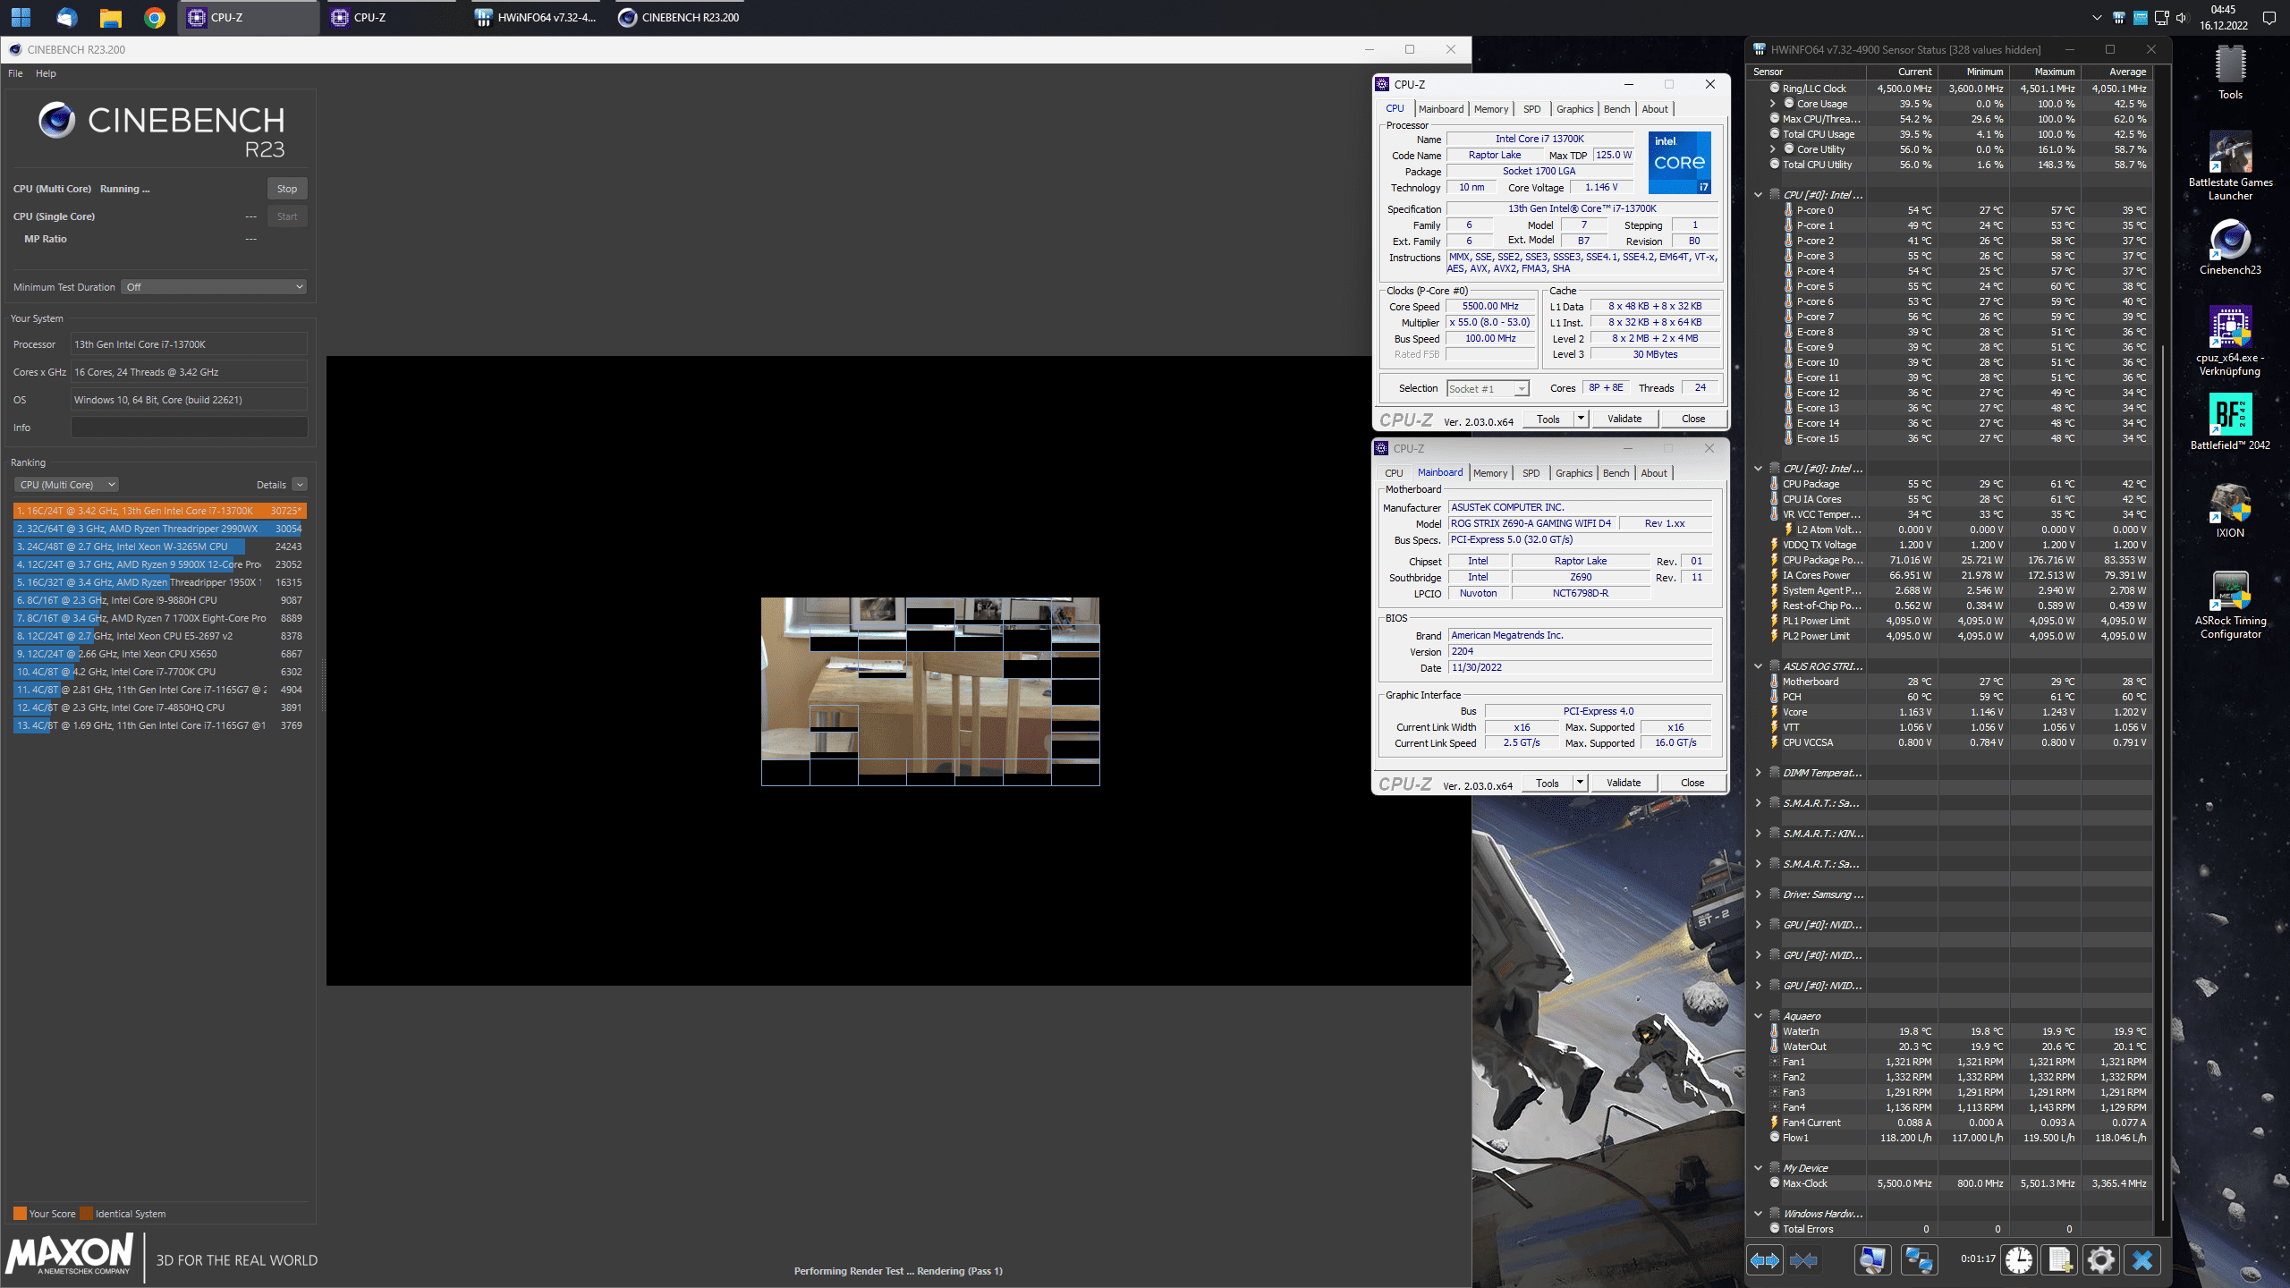Click HWiNFO expand columns arrows icon
Viewport: 2290px width, 1288px height.
tap(1764, 1260)
